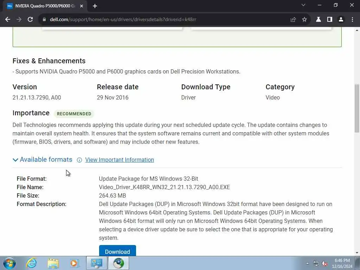360x270 pixels.
Task: Restore down the Chrome window
Action: pos(336,5)
